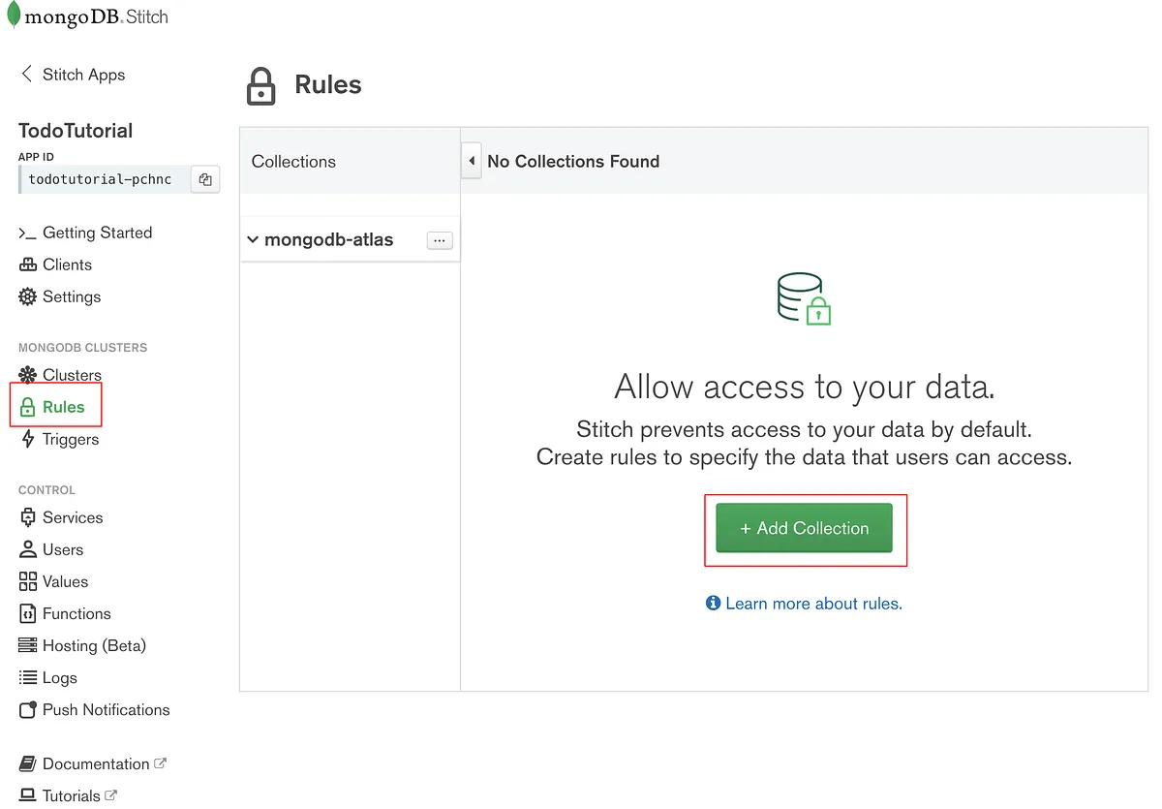Collapse the mongodb-atlas collection list
The image size is (1162, 809).
point(252,239)
